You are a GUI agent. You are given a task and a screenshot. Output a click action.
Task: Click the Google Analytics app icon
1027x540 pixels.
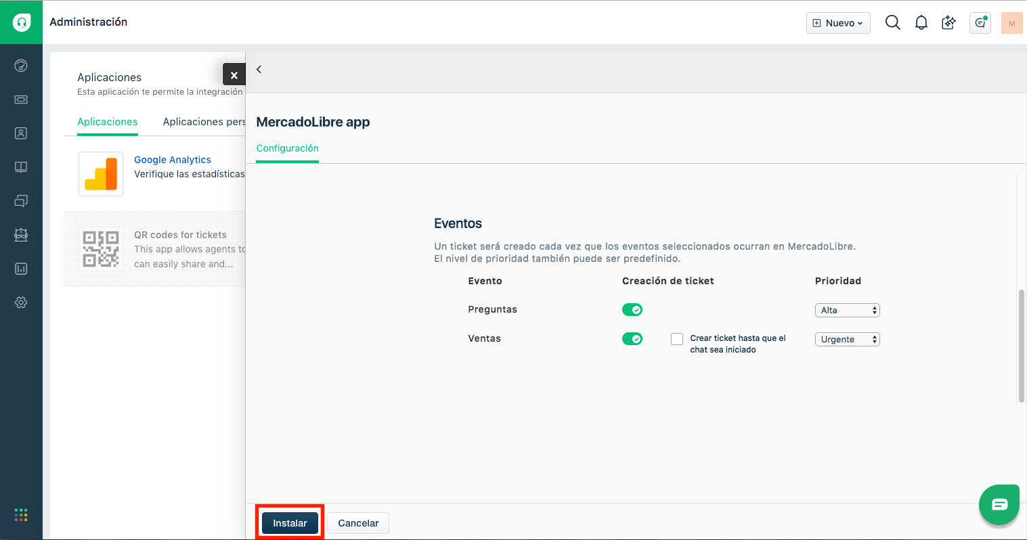101,174
